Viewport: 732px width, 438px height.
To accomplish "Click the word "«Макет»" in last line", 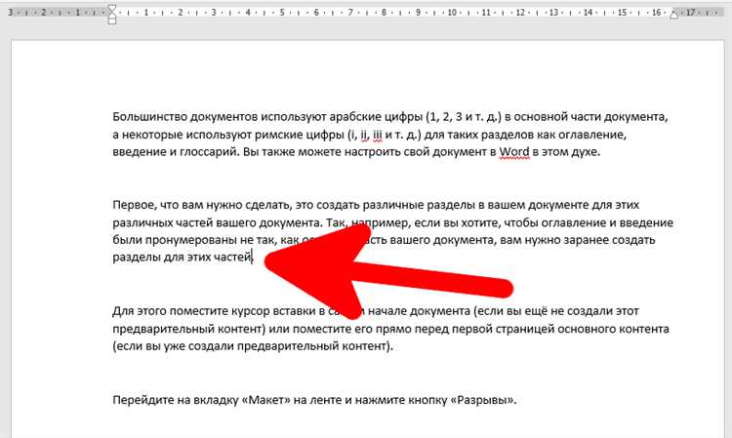I will click(266, 400).
